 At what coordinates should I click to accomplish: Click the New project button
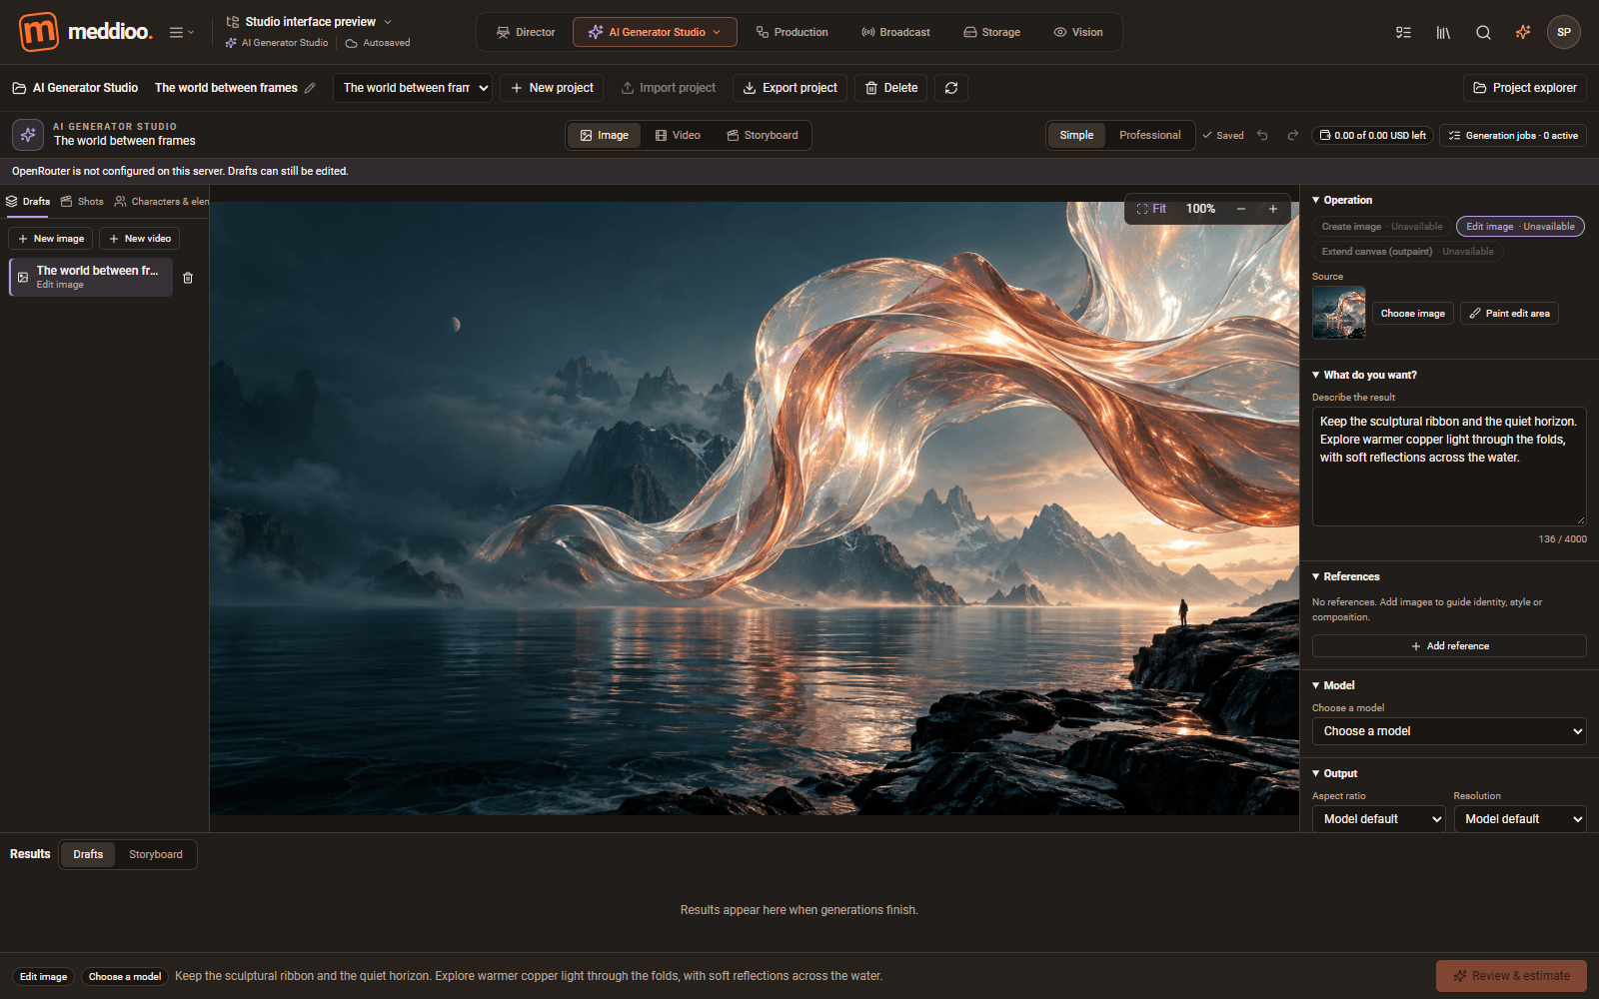coord(552,88)
